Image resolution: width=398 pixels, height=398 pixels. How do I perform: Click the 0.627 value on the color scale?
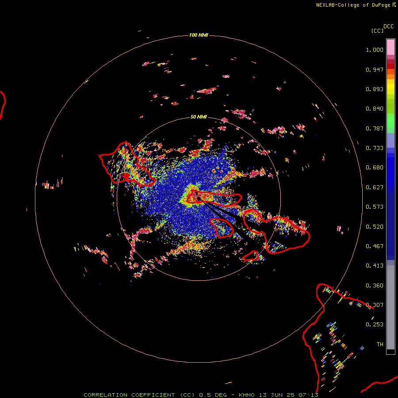coord(375,188)
